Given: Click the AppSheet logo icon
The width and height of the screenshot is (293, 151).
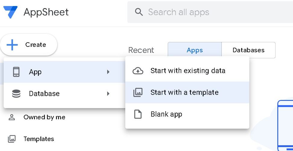Looking at the screenshot, I should 10,12.
